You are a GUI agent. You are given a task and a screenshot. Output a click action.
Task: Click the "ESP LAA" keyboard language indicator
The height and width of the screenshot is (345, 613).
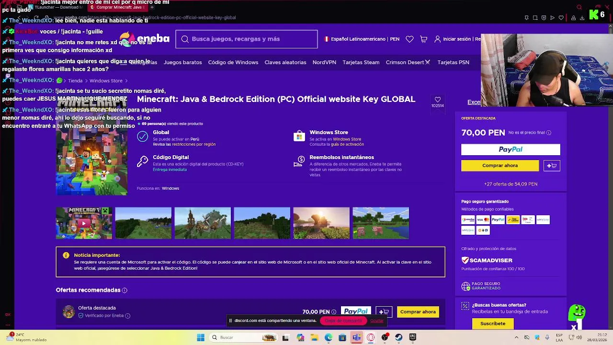click(x=559, y=337)
